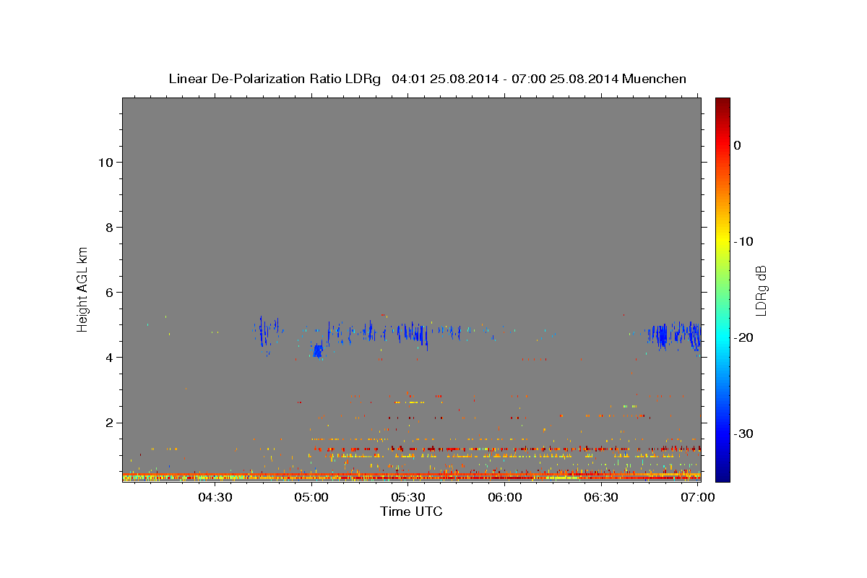Click the 'Time UTC' axis label
Viewport: 867px width, 578px height.
pos(411,512)
